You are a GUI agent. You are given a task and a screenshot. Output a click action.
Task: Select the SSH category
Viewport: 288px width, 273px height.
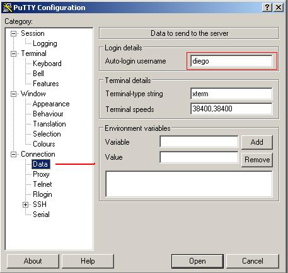[x=40, y=204]
